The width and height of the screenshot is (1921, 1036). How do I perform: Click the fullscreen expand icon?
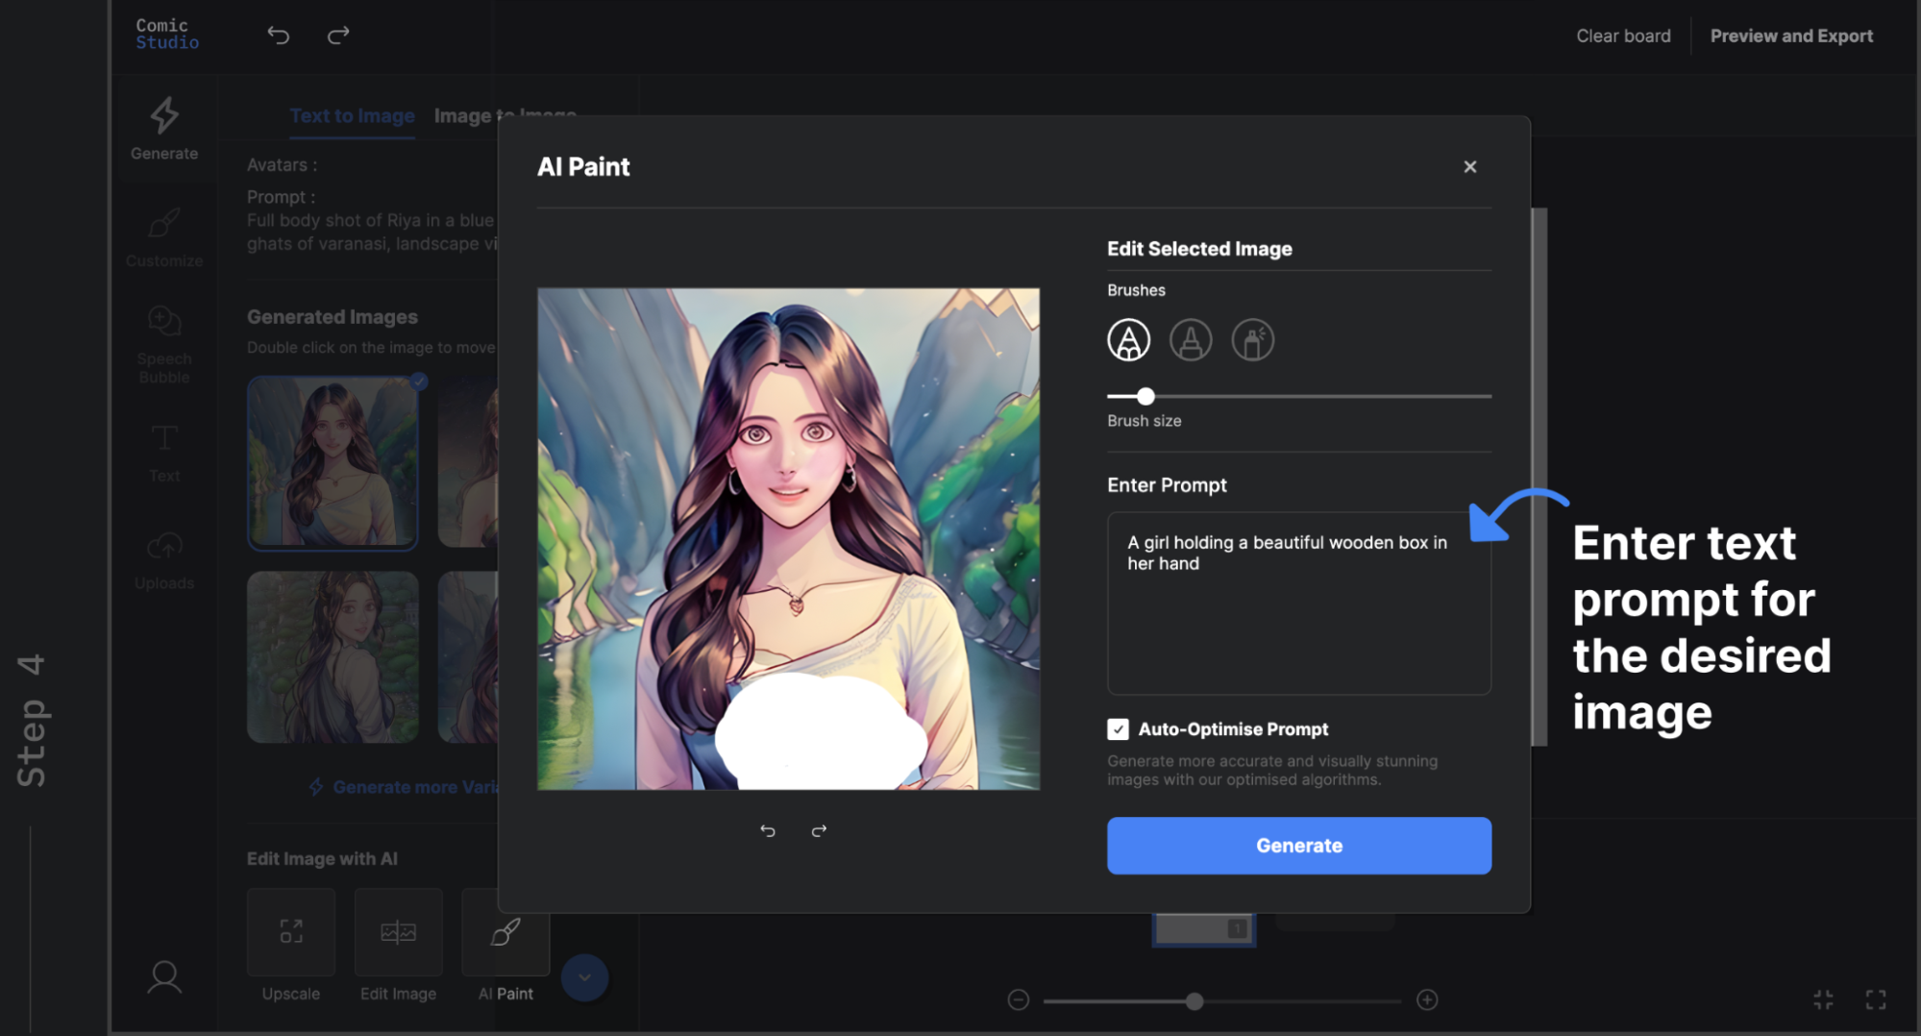coord(1876,1000)
